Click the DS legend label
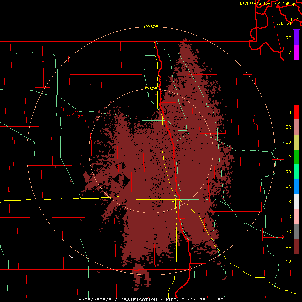 (288, 202)
